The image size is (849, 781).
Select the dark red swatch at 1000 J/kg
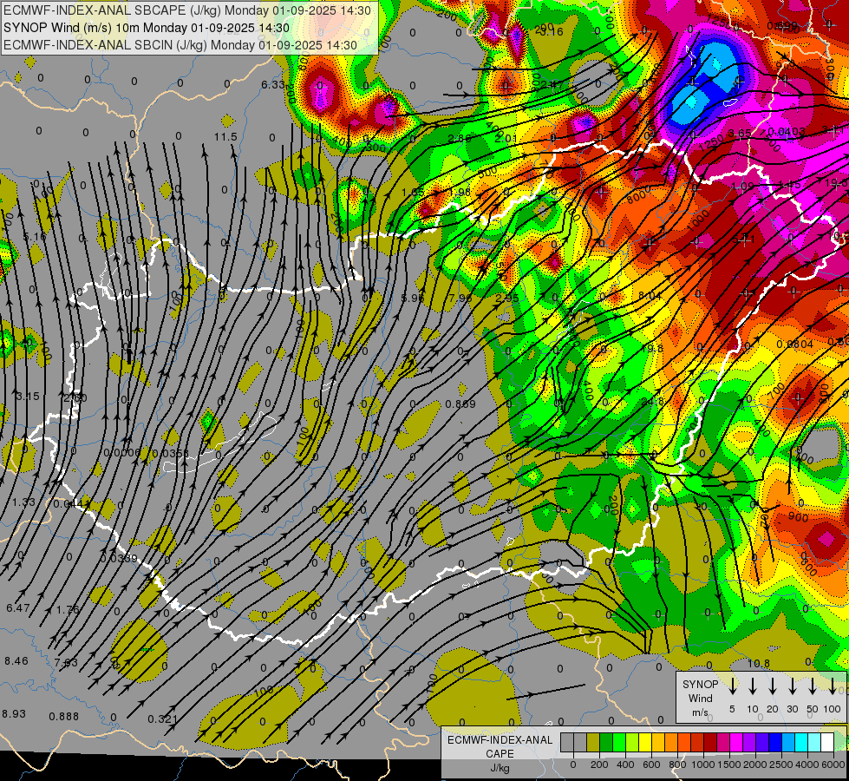point(710,743)
